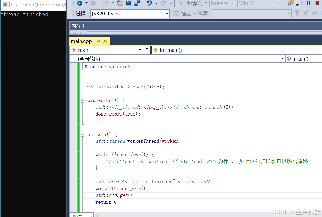This screenshot has height=217, width=322.
Task: Open the backward navigation history dropdown arrow
Action: [86, 3]
